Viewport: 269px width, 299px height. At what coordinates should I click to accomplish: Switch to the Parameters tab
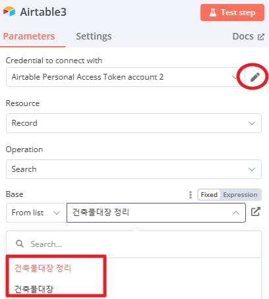(x=29, y=36)
